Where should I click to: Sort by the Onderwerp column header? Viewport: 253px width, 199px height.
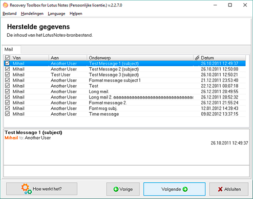(140, 58)
